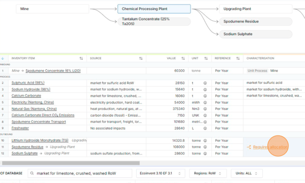Click Characterisation column header
The width and height of the screenshot is (305, 183).
pos(260,58)
